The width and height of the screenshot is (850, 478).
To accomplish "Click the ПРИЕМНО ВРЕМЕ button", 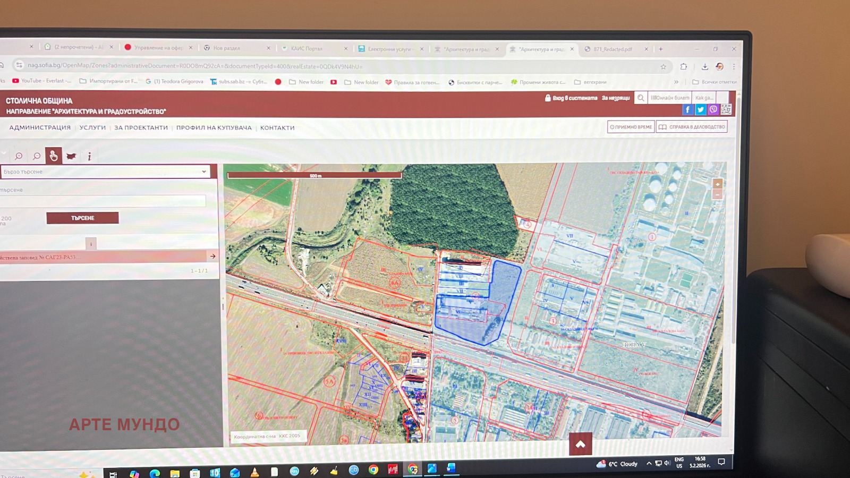I will [631, 127].
